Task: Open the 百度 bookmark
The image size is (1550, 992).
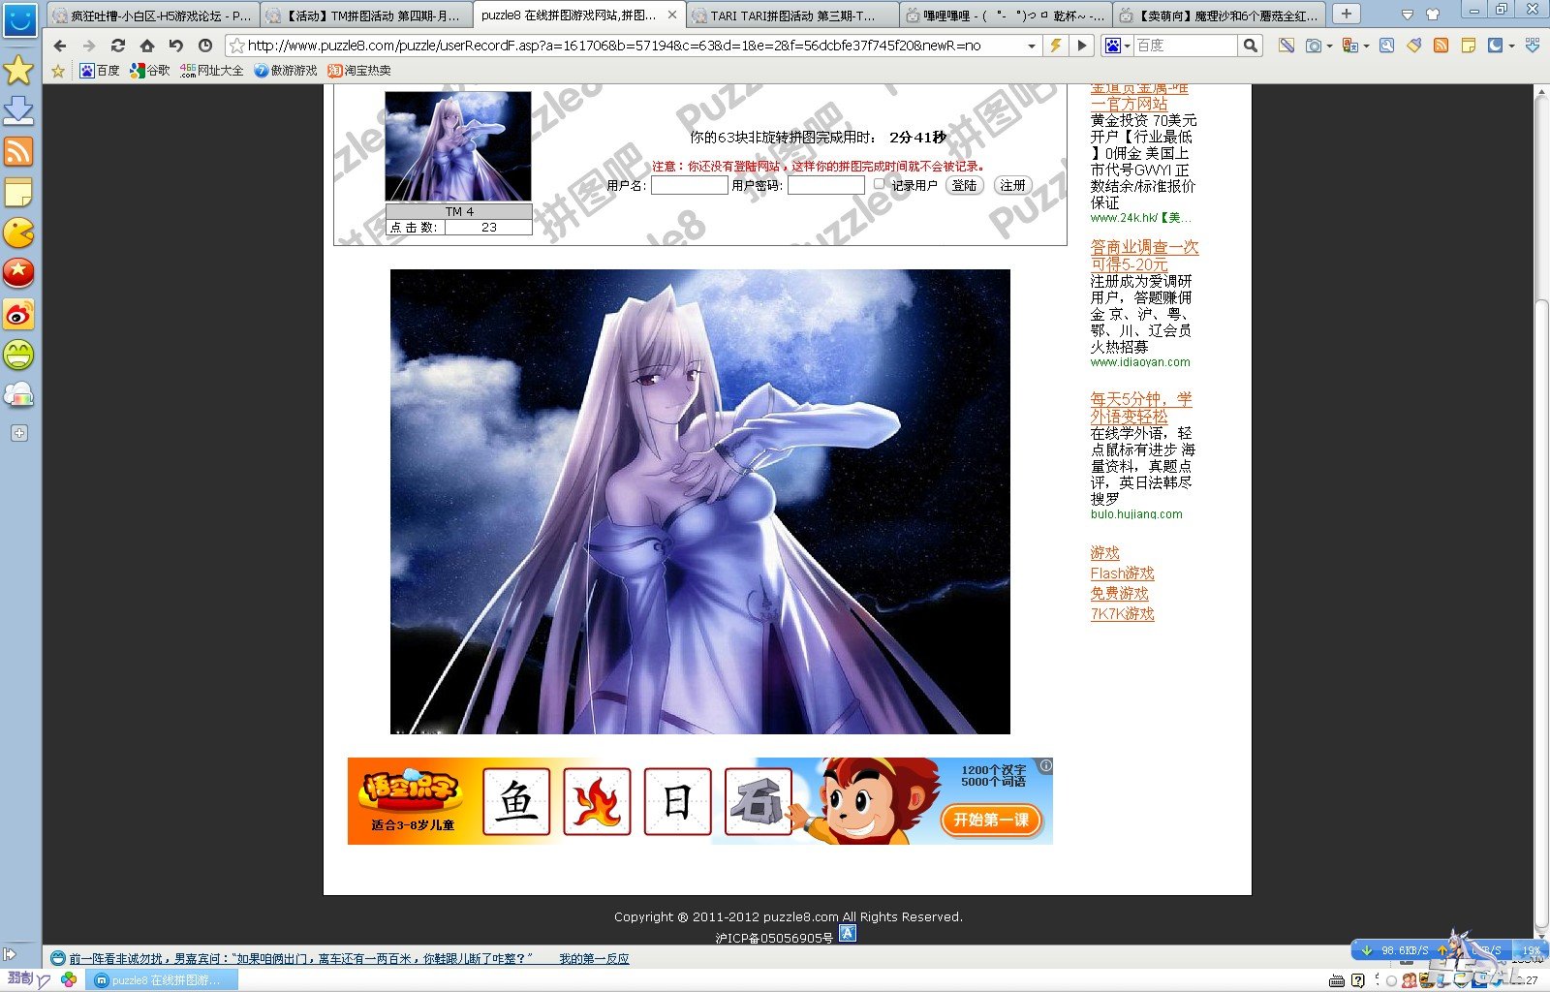Action: tap(100, 71)
